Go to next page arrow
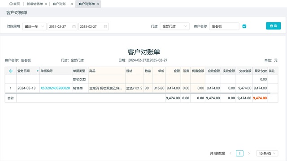The width and height of the screenshot is (287, 161). (249, 153)
